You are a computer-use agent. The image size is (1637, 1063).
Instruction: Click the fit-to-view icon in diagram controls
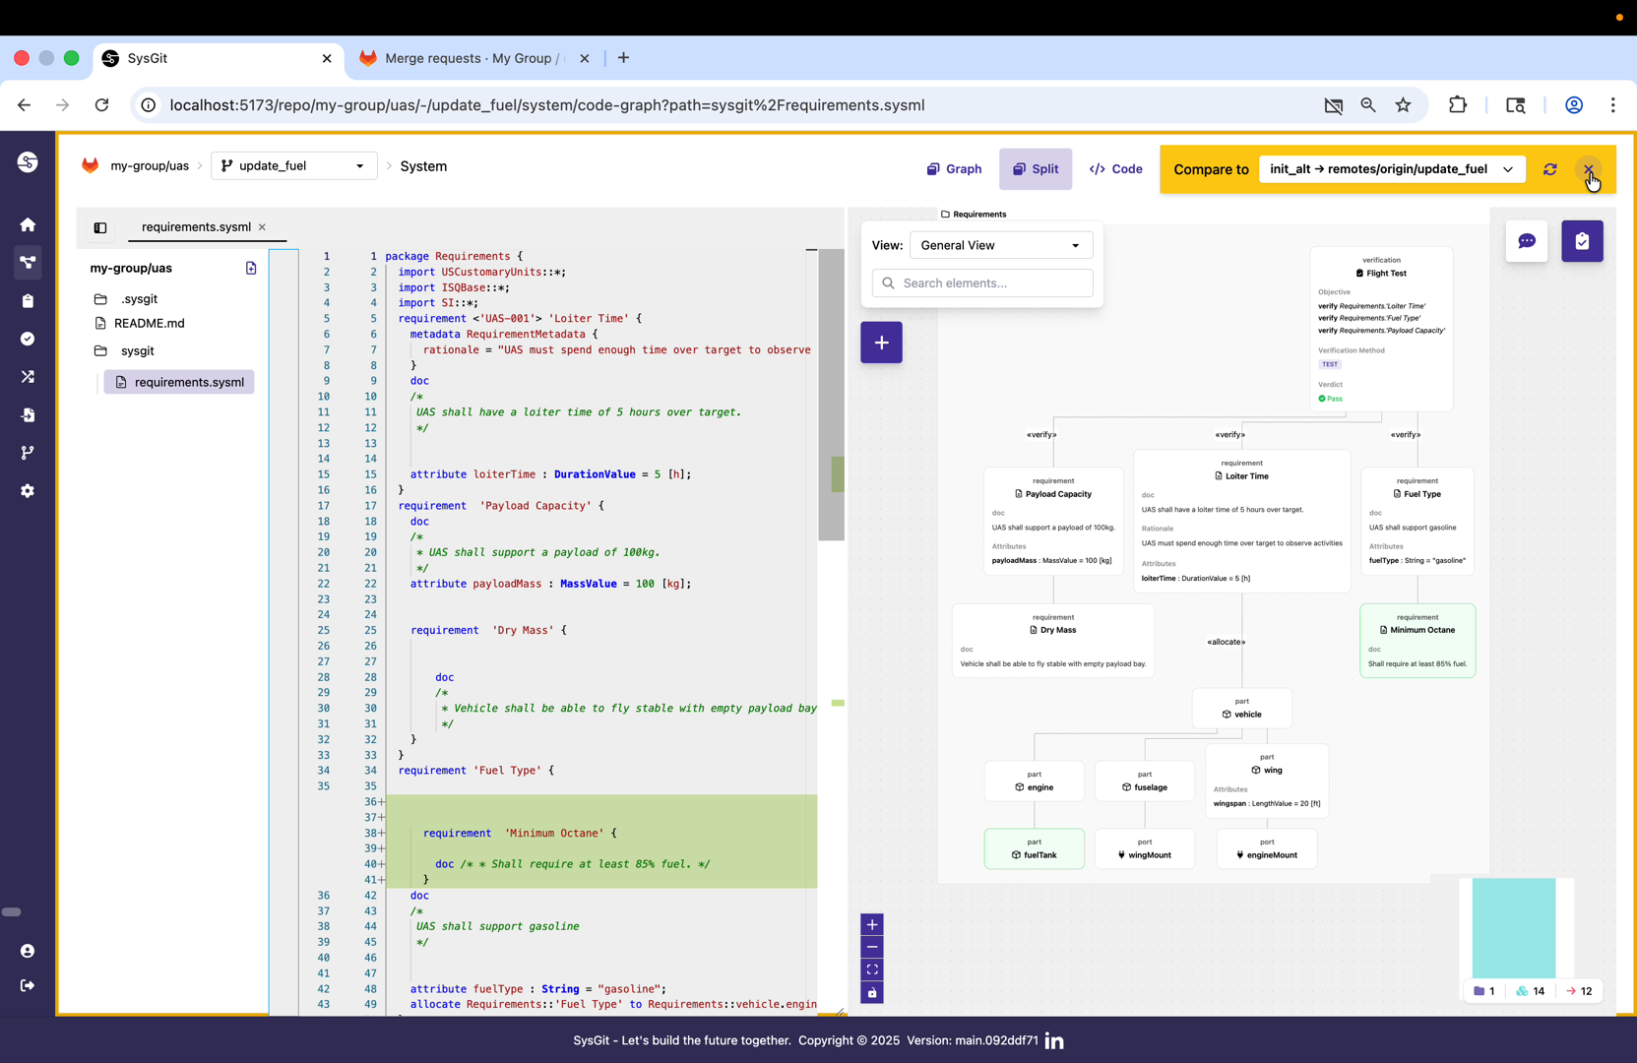tap(871, 969)
